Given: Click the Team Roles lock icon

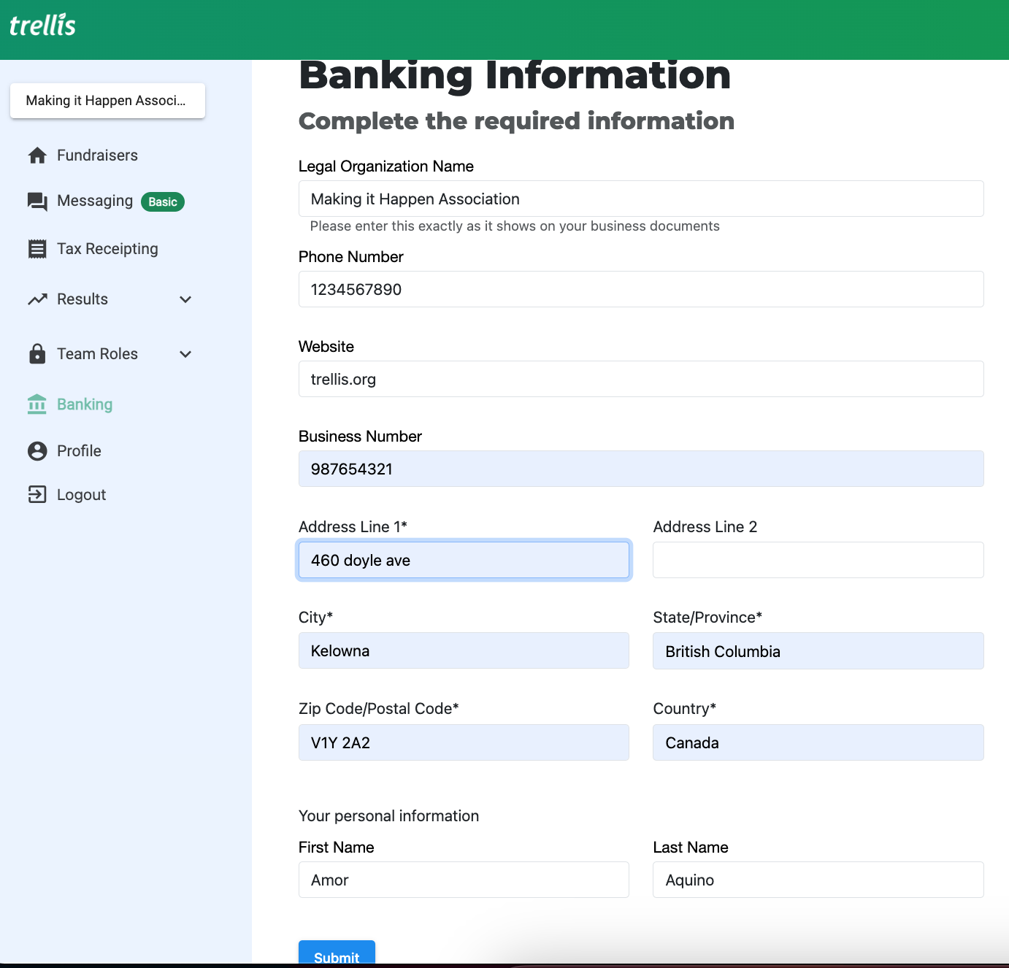Looking at the screenshot, I should (37, 353).
